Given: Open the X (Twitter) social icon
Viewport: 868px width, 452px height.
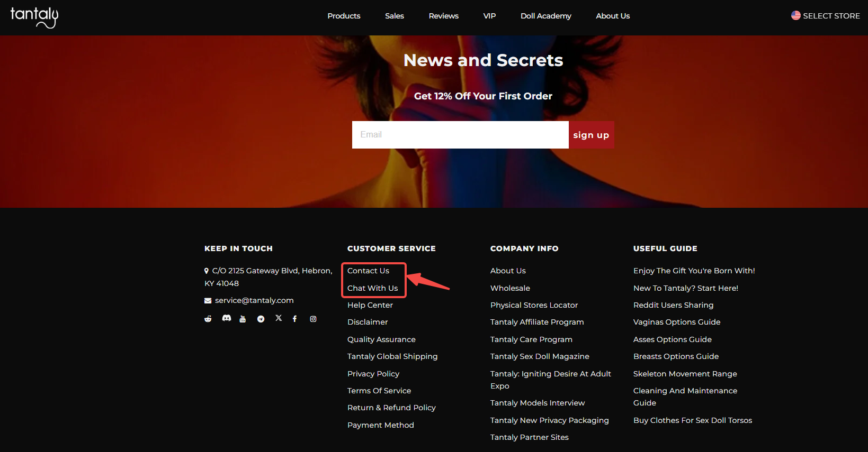Looking at the screenshot, I should pos(279,318).
